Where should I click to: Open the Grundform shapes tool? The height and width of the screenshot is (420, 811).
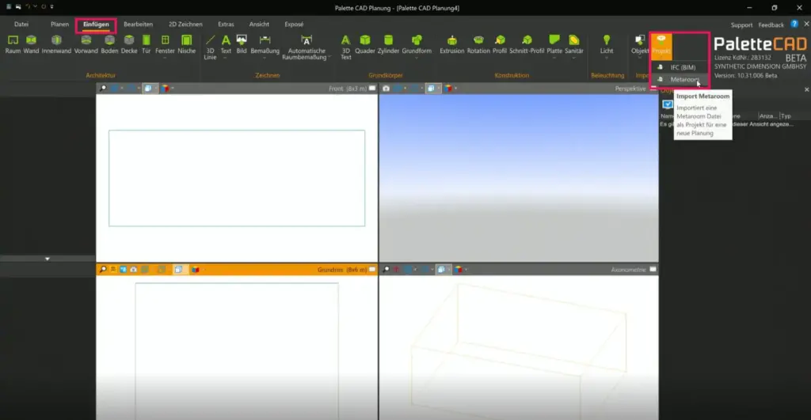[417, 44]
